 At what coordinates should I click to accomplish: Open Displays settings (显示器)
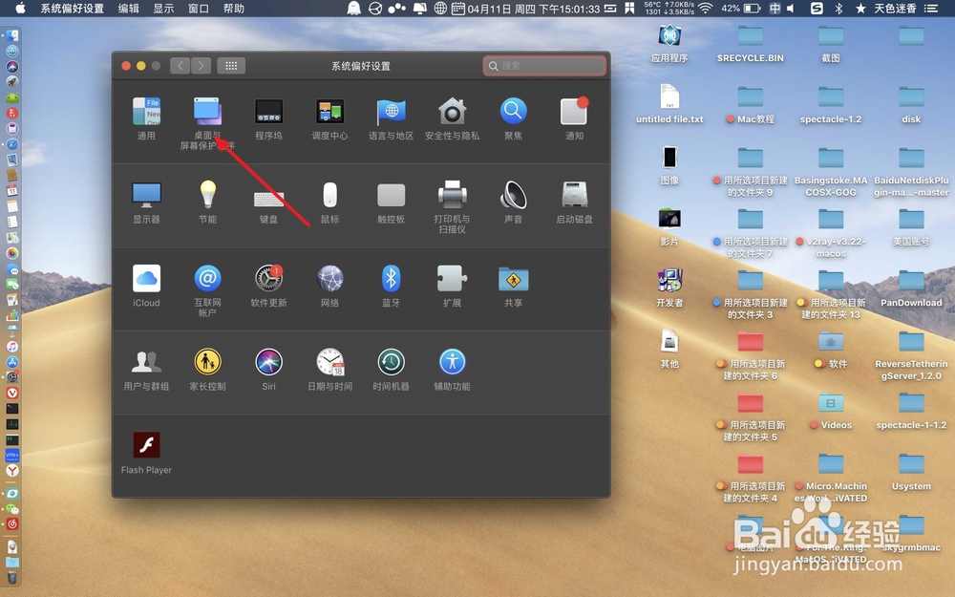[x=146, y=194]
